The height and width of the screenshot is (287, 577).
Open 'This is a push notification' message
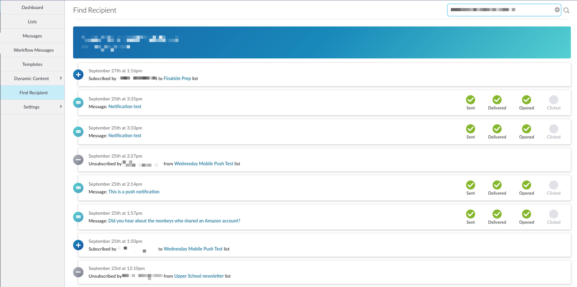point(134,192)
